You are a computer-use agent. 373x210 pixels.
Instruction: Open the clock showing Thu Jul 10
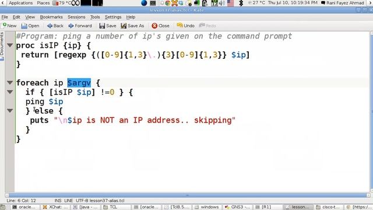coord(293,3)
